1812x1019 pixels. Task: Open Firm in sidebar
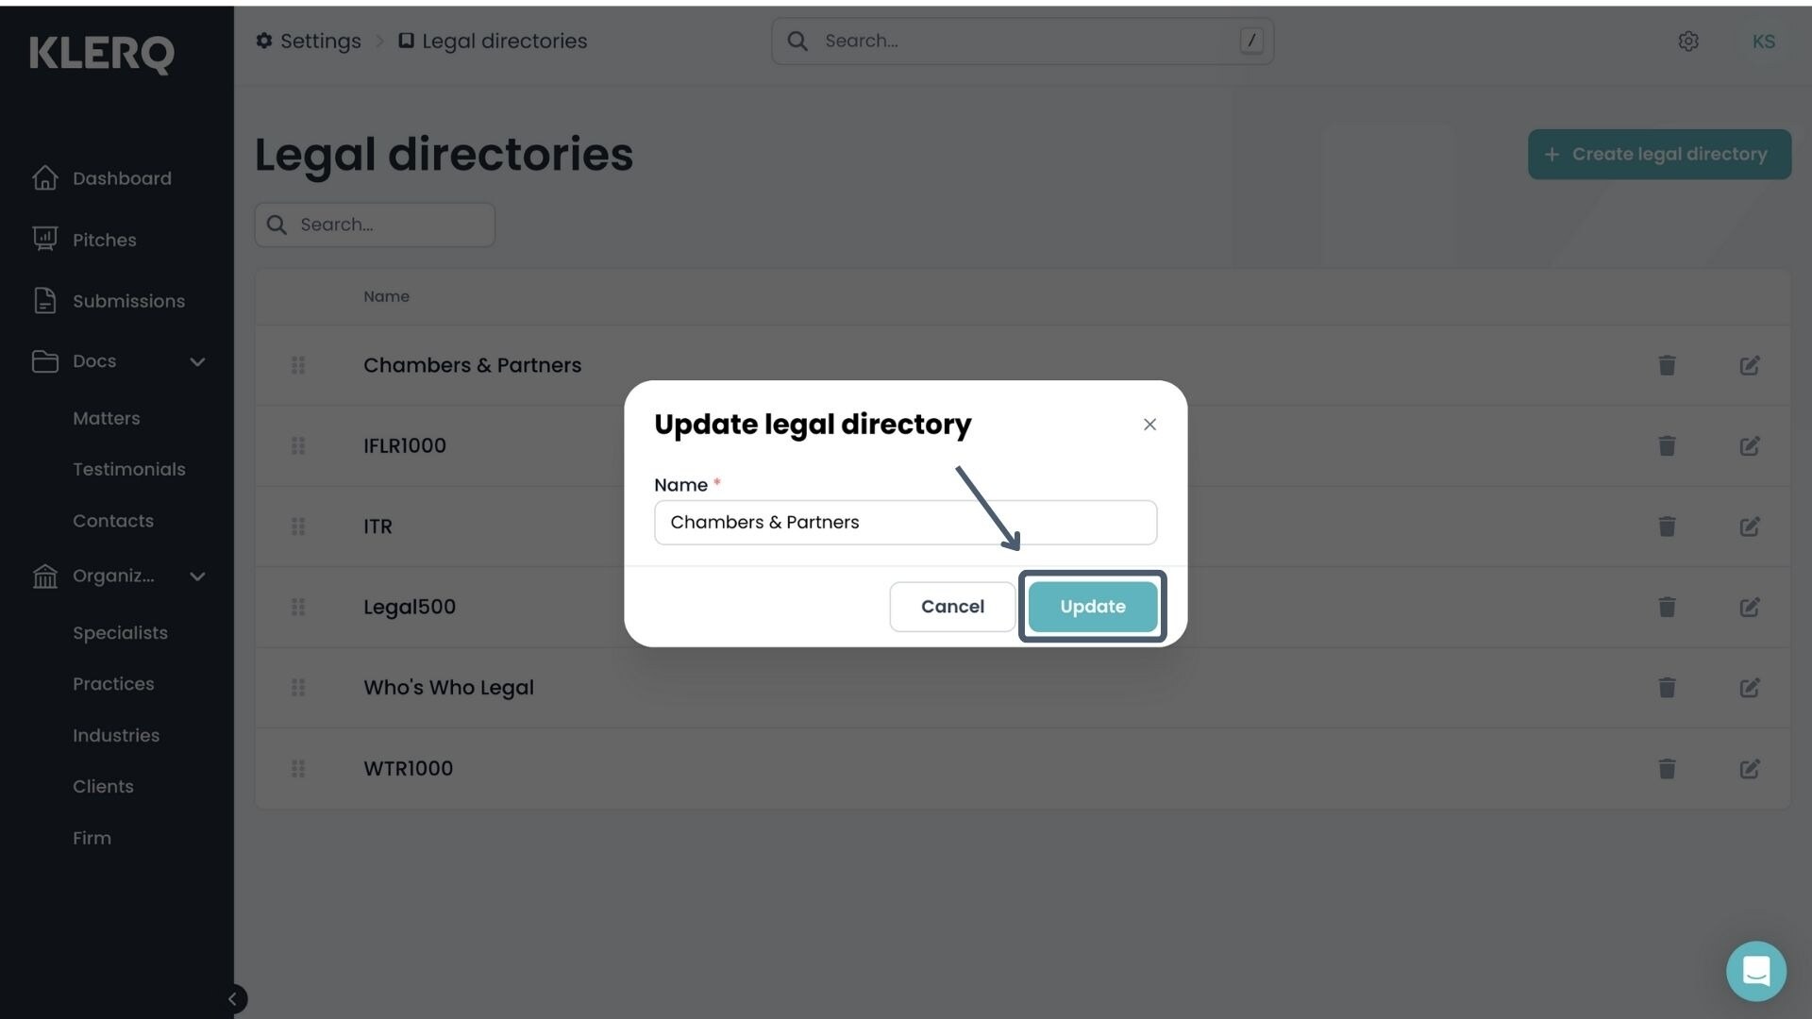[x=92, y=838]
